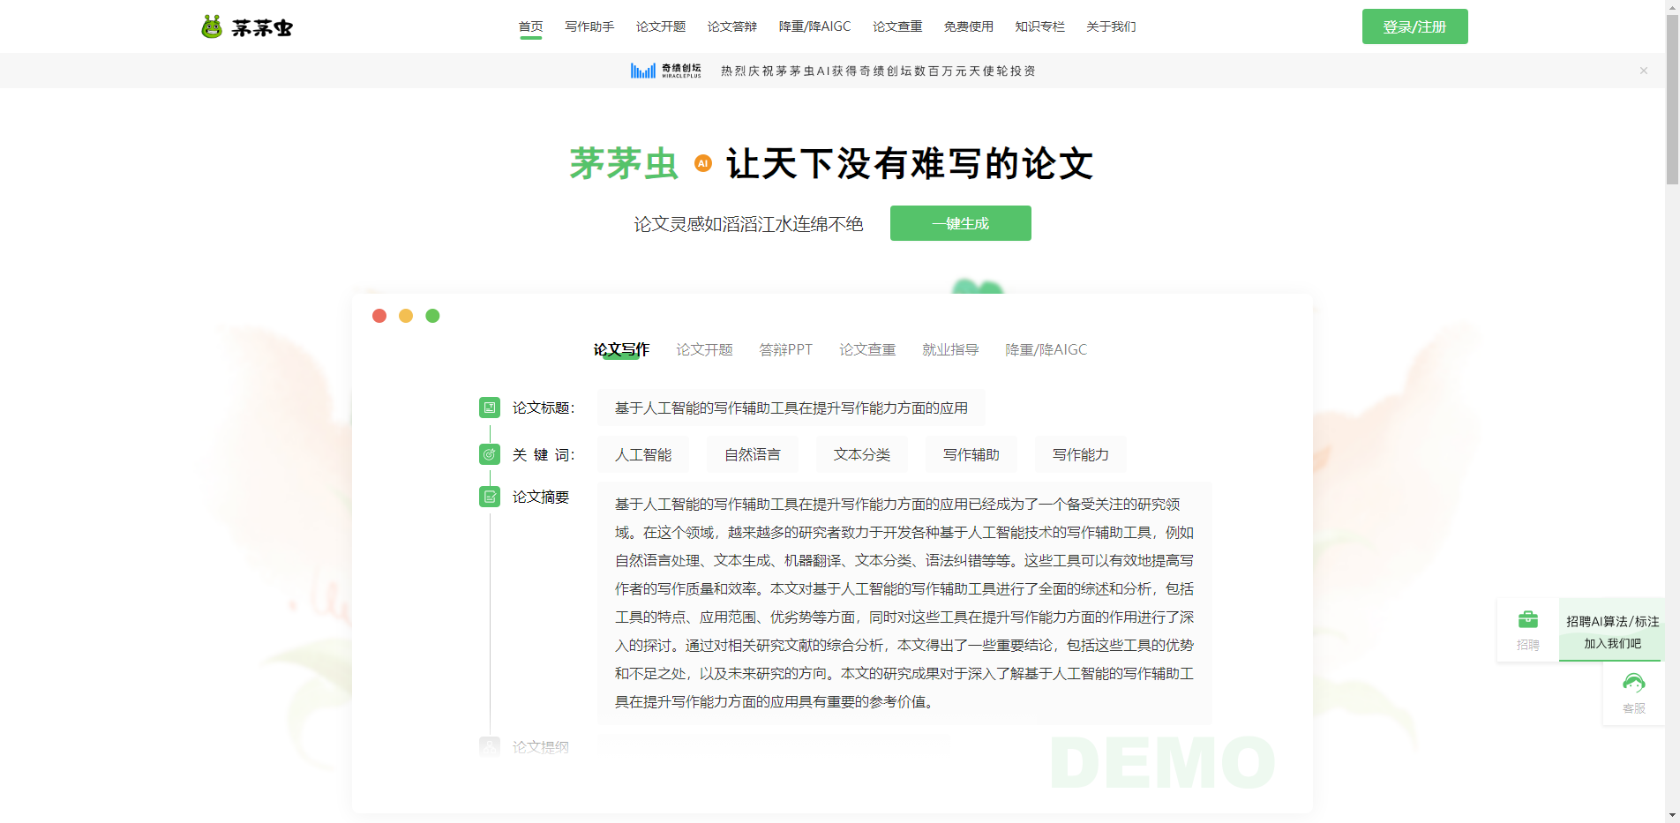Click 招聘AI算法/标注 加入我们吧 link
This screenshot has height=823, width=1680.
(1611, 632)
